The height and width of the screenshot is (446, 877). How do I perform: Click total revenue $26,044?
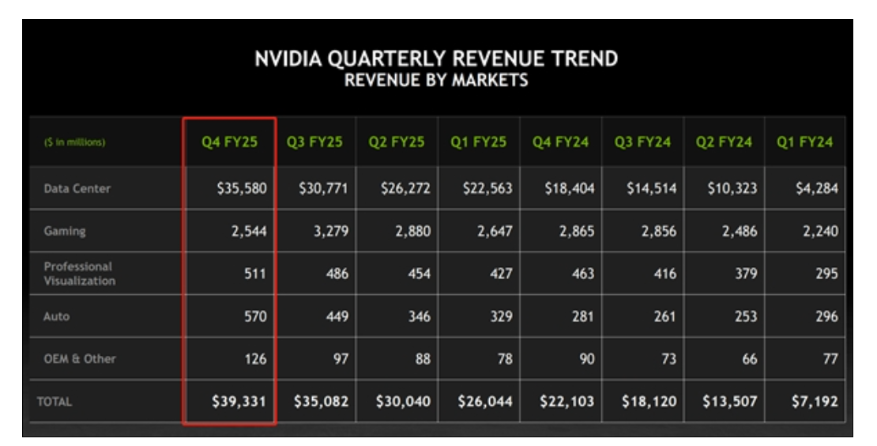click(485, 401)
